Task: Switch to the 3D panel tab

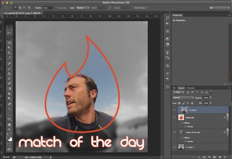Action: pyautogui.click(x=174, y=88)
